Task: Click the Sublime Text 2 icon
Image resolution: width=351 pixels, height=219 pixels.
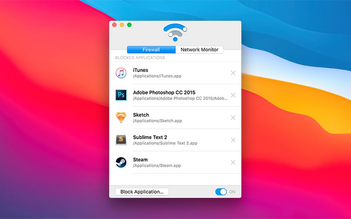Action: (x=121, y=140)
